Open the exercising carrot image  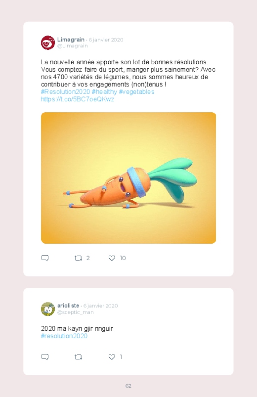(128, 178)
